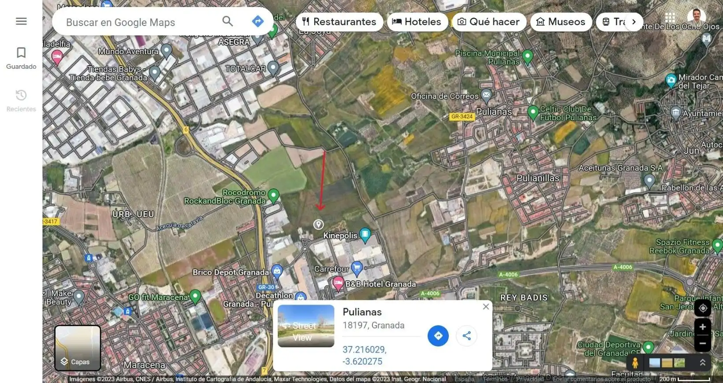Expand the imagery strip with double chevron
Viewport: 723px width, 383px height.
click(x=702, y=363)
